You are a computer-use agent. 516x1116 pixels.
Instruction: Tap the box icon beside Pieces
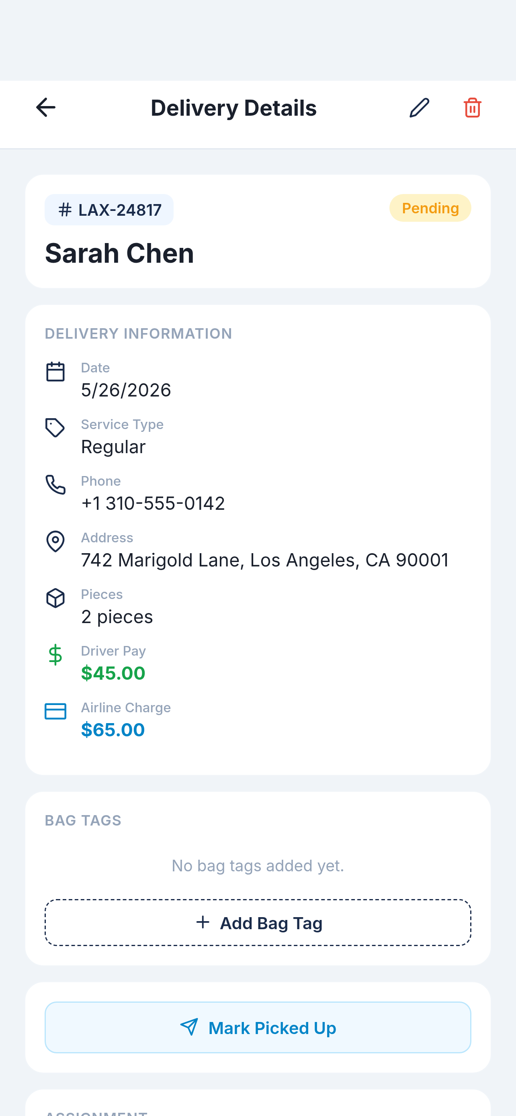(x=55, y=598)
